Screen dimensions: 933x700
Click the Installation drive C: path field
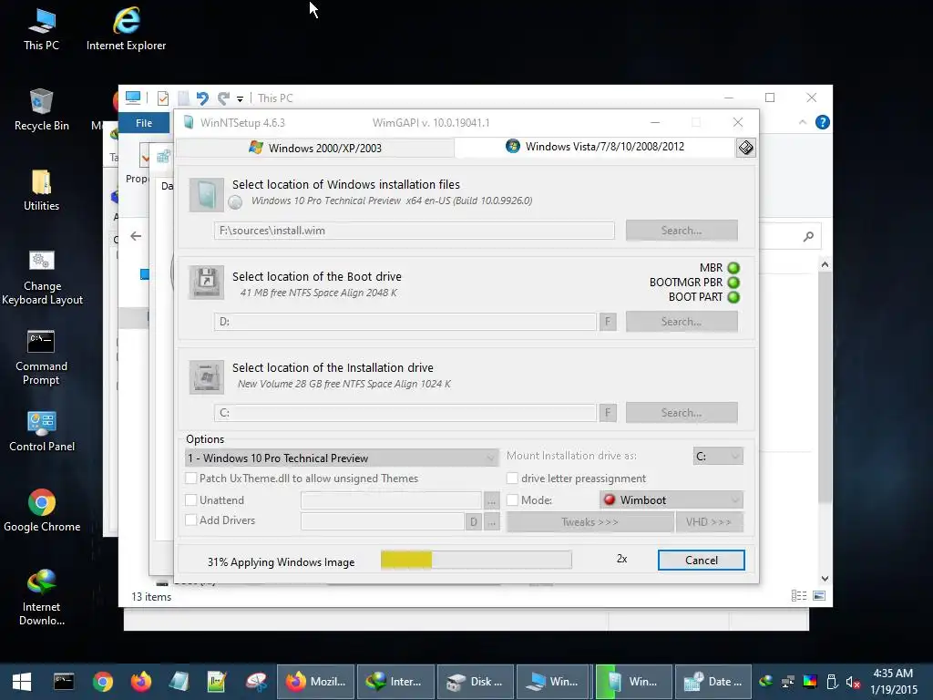(x=405, y=413)
